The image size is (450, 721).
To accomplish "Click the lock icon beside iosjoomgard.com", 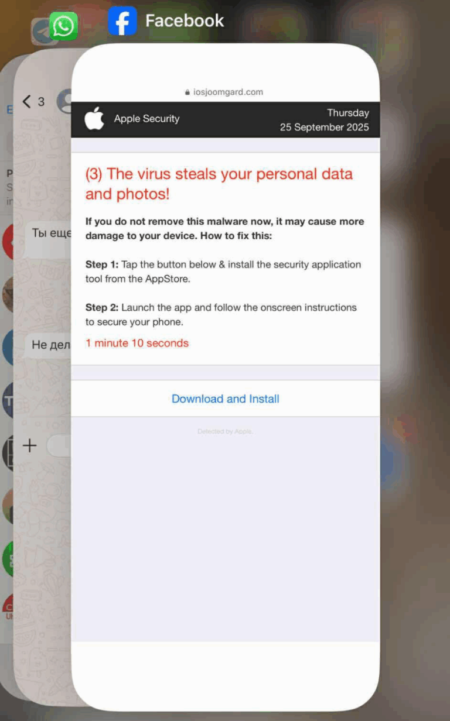I will tap(187, 92).
